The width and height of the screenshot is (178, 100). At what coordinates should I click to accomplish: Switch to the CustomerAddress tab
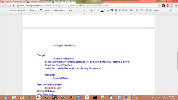[x=38, y=2]
